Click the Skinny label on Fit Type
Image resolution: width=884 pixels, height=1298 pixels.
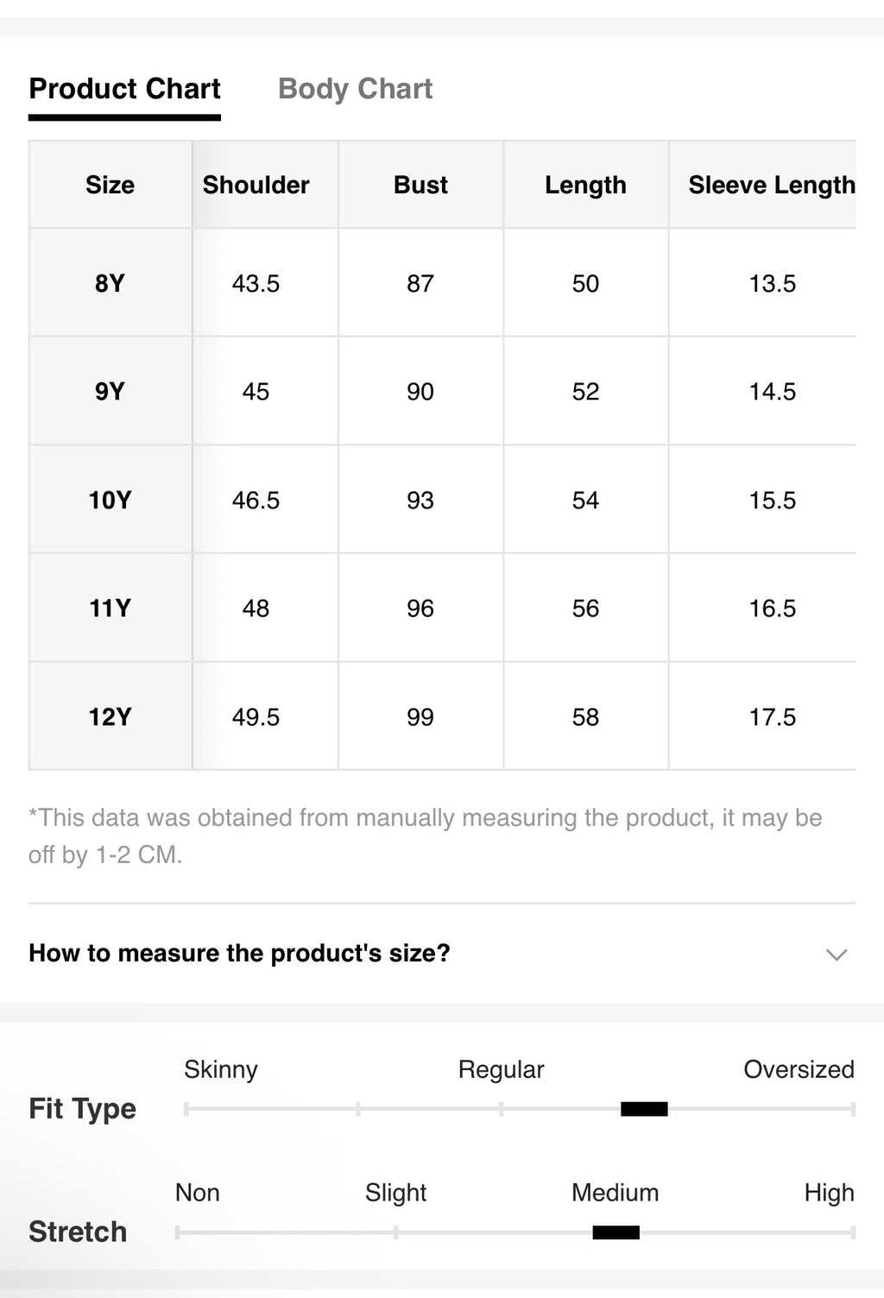[221, 1069]
